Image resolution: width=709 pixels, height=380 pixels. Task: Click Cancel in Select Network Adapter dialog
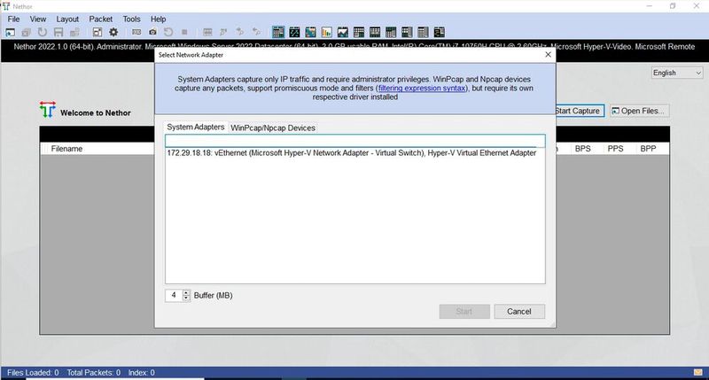[x=519, y=311]
